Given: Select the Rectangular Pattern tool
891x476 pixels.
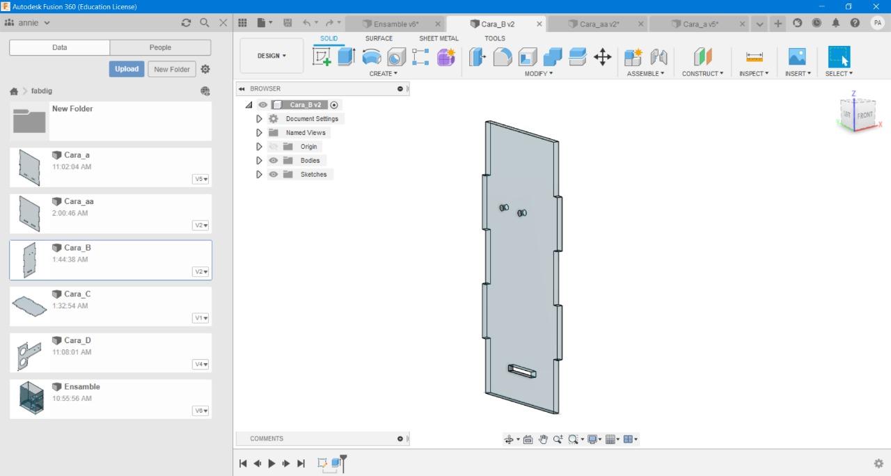Looking at the screenshot, I should 420,57.
